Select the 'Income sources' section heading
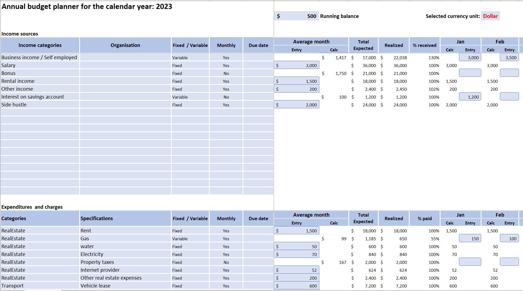This screenshot has width=523, height=291. click(20, 34)
